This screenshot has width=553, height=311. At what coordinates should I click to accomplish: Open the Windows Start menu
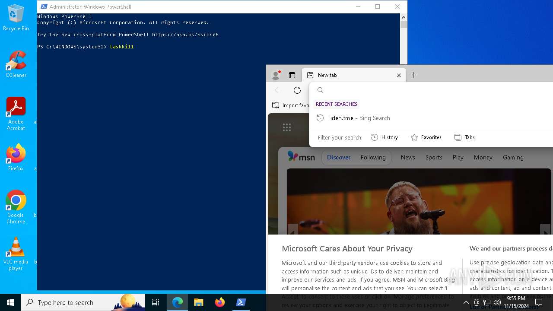[x=10, y=302]
